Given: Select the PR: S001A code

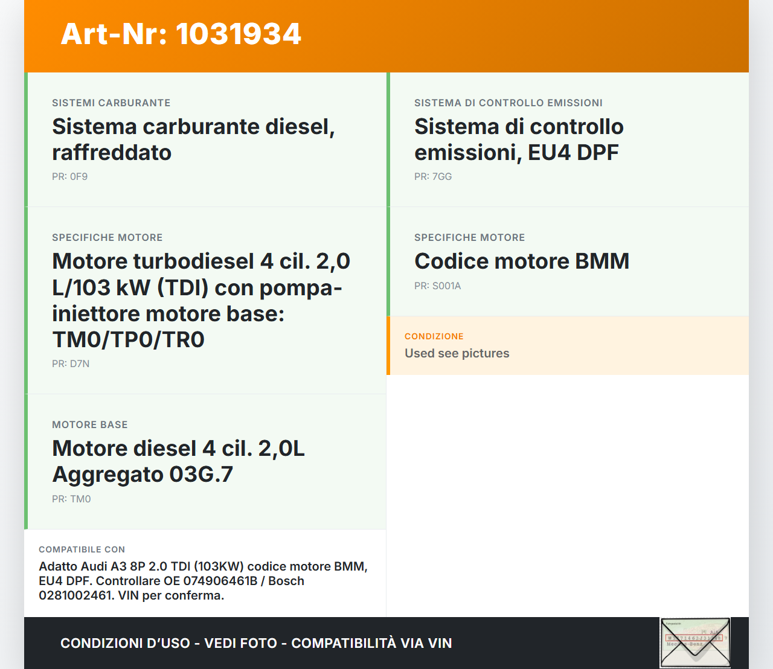Looking at the screenshot, I should (x=437, y=286).
